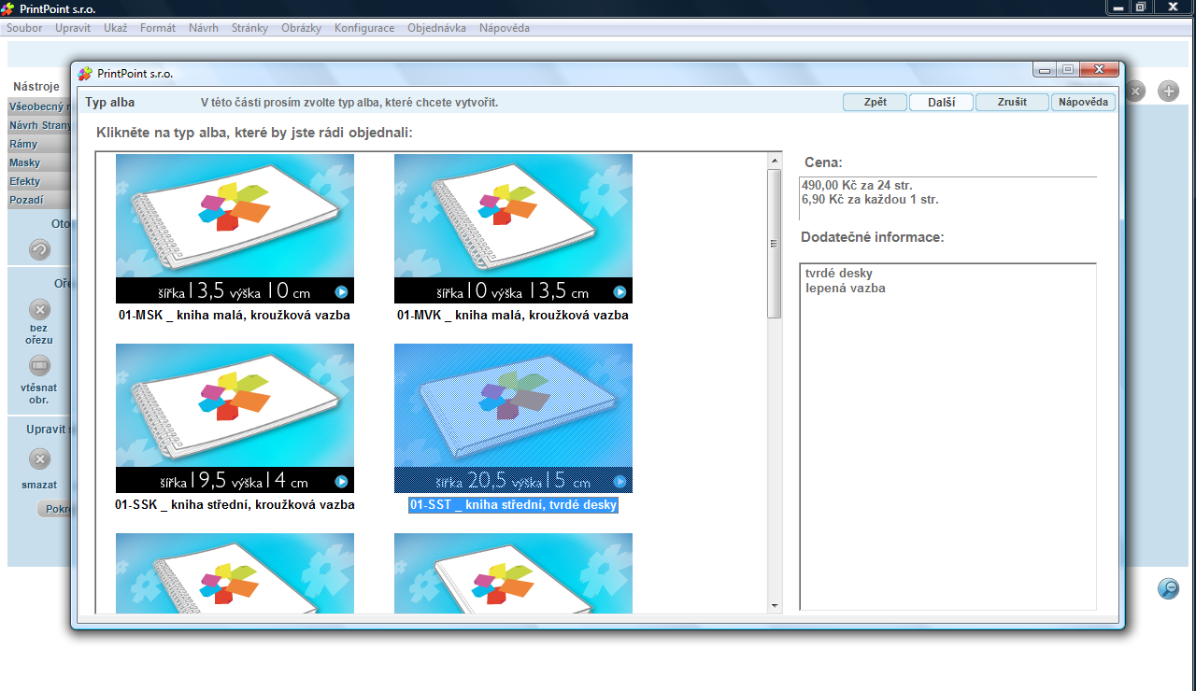Click the Zpět button
The width and height of the screenshot is (1196, 691).
875,102
